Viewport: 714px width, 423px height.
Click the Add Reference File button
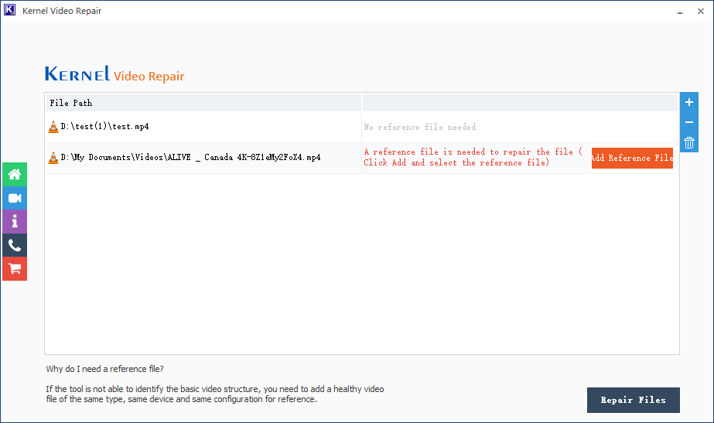(632, 158)
